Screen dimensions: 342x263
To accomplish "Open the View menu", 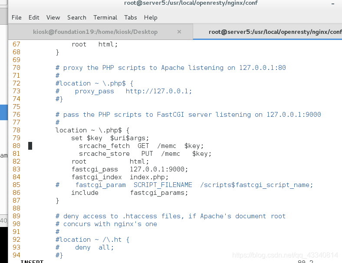I will click(53, 17).
